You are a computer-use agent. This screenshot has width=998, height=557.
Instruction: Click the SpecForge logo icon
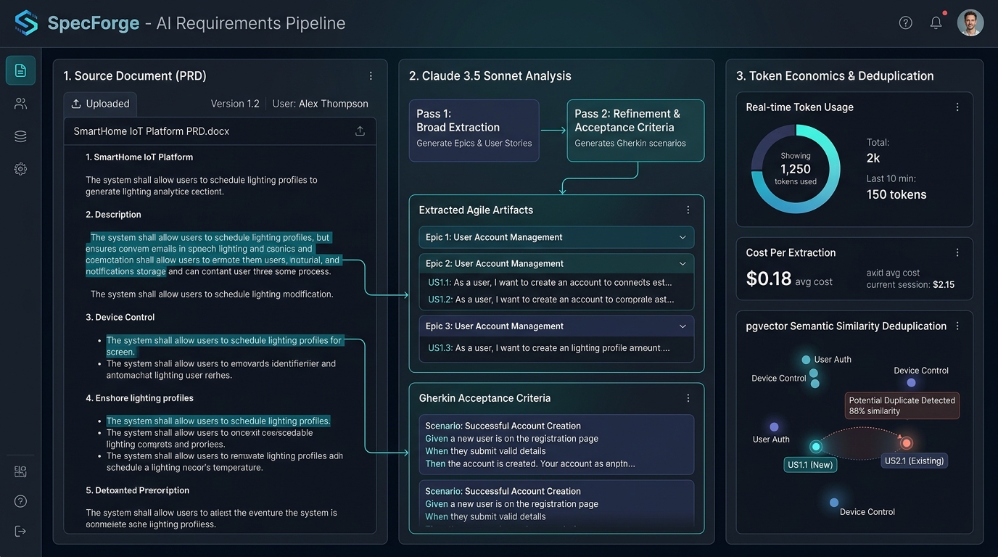click(26, 23)
